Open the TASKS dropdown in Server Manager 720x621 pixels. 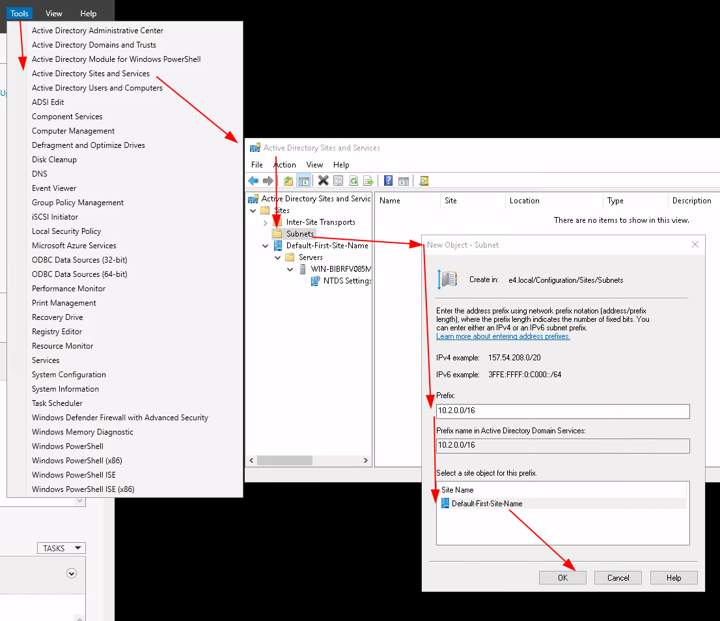(x=62, y=549)
